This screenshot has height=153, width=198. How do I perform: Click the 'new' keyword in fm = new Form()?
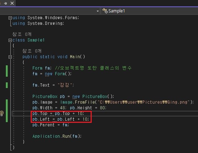pos(49,74)
